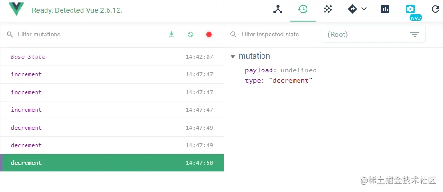The width and height of the screenshot is (443, 192).
Task: Toggle the red recording button
Action: click(x=208, y=35)
